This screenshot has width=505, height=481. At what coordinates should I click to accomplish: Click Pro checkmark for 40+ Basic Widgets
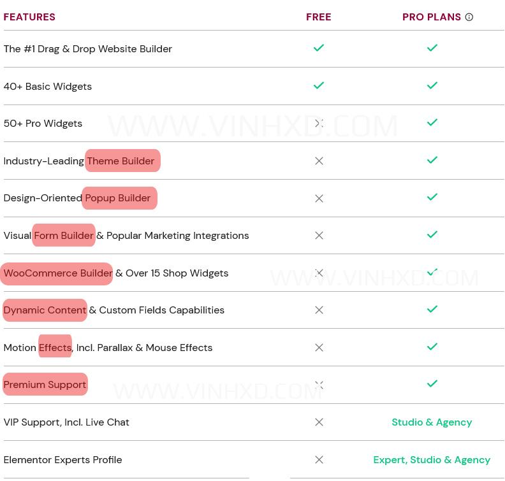[432, 85]
